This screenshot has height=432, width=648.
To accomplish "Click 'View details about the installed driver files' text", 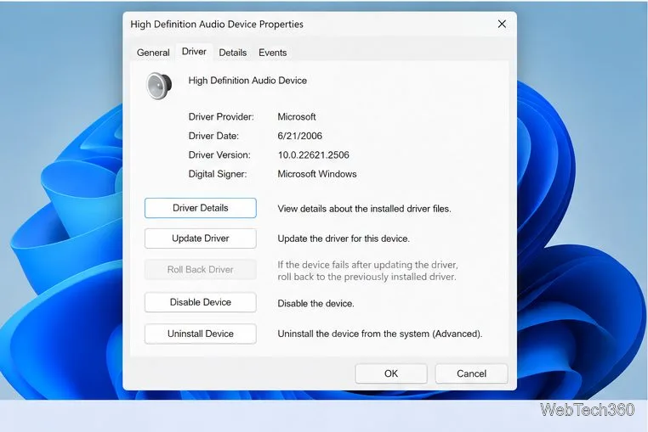I will [x=364, y=209].
